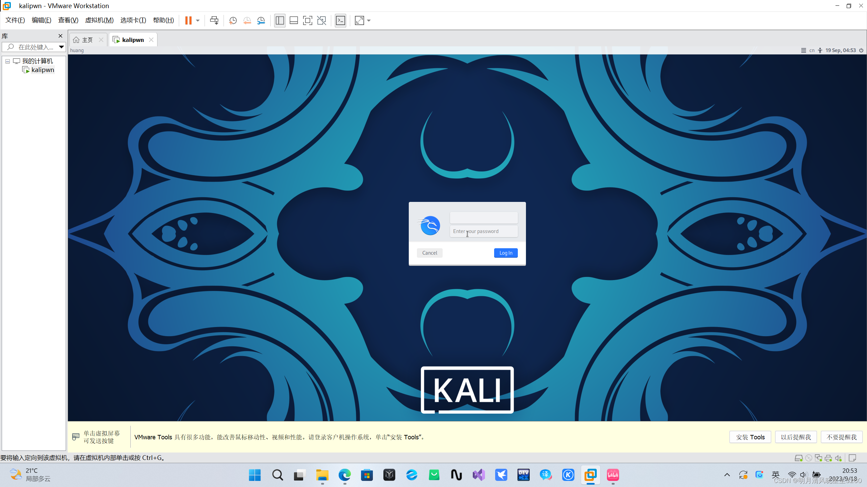
Task: Pause the virtual machine with the orange pause icon
Action: pyautogui.click(x=188, y=20)
